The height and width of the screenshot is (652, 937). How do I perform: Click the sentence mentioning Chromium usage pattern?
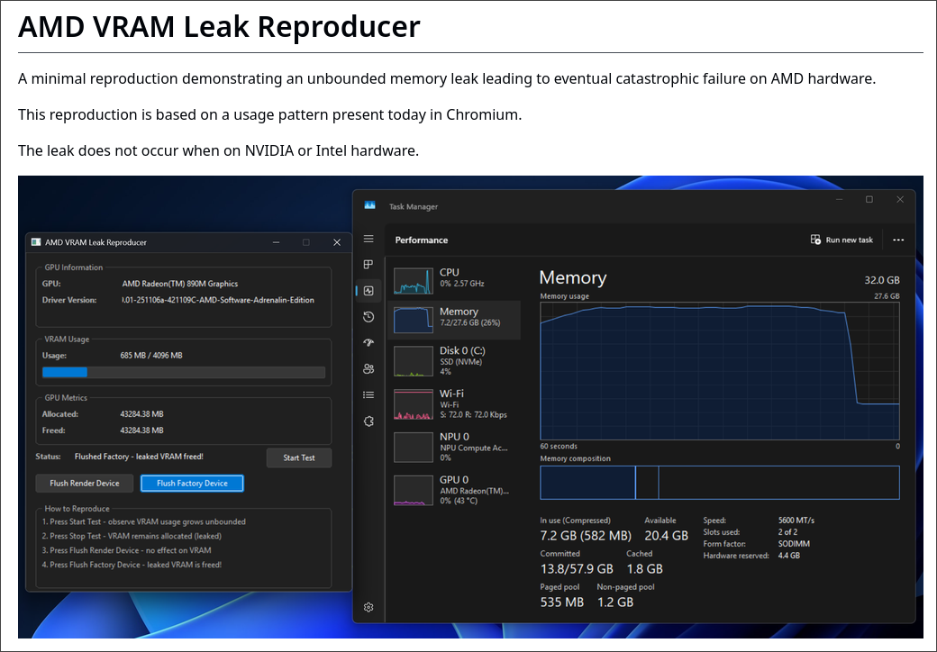click(269, 114)
